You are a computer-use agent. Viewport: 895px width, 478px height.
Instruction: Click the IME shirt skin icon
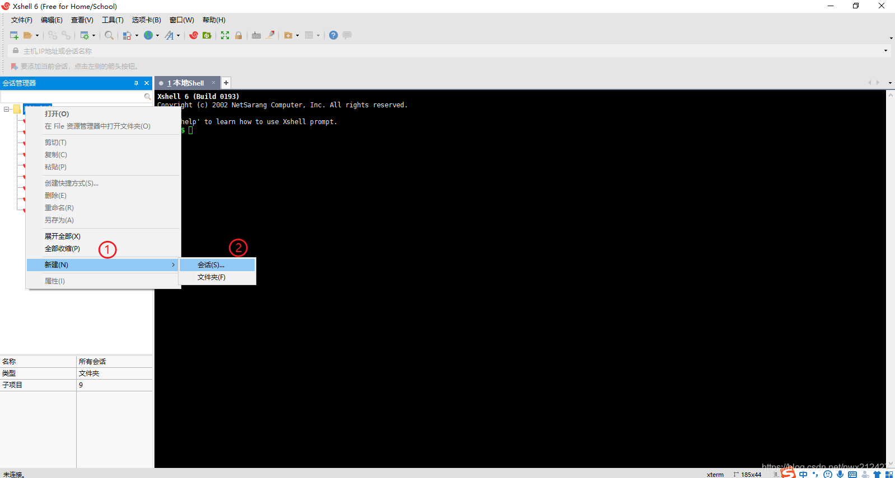tap(877, 475)
